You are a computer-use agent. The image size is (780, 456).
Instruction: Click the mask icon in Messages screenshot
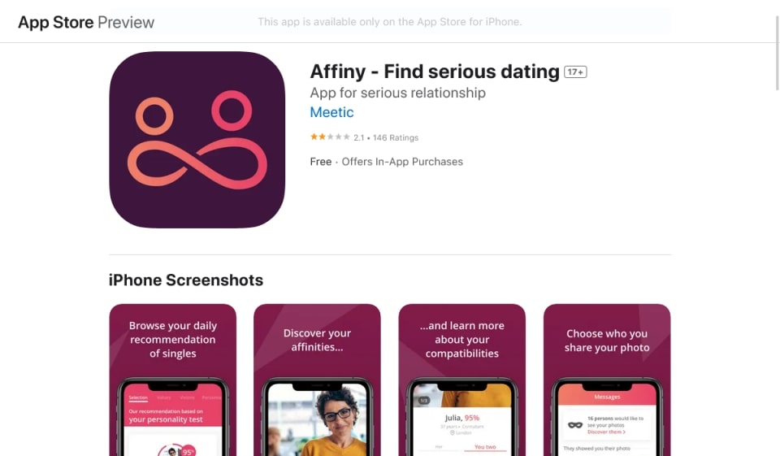coord(575,424)
